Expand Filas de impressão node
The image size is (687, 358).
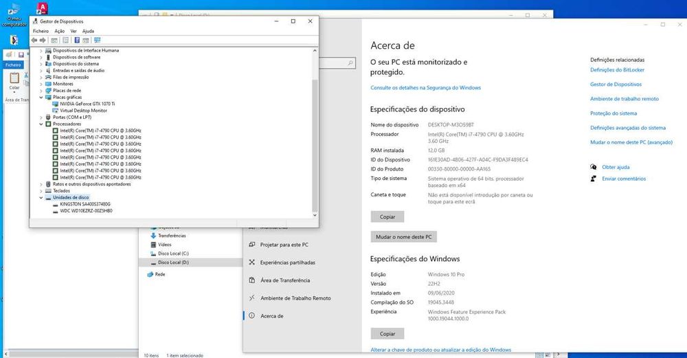click(41, 77)
